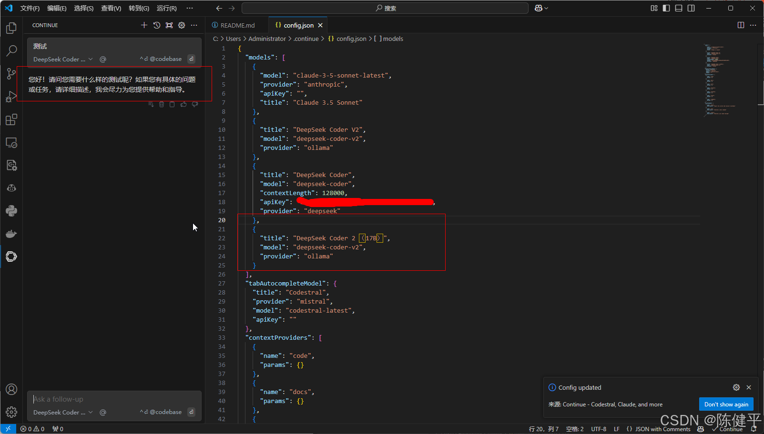Screen dimensions: 764x434
Task: Give thumbs down to the response
Action: tap(195, 104)
